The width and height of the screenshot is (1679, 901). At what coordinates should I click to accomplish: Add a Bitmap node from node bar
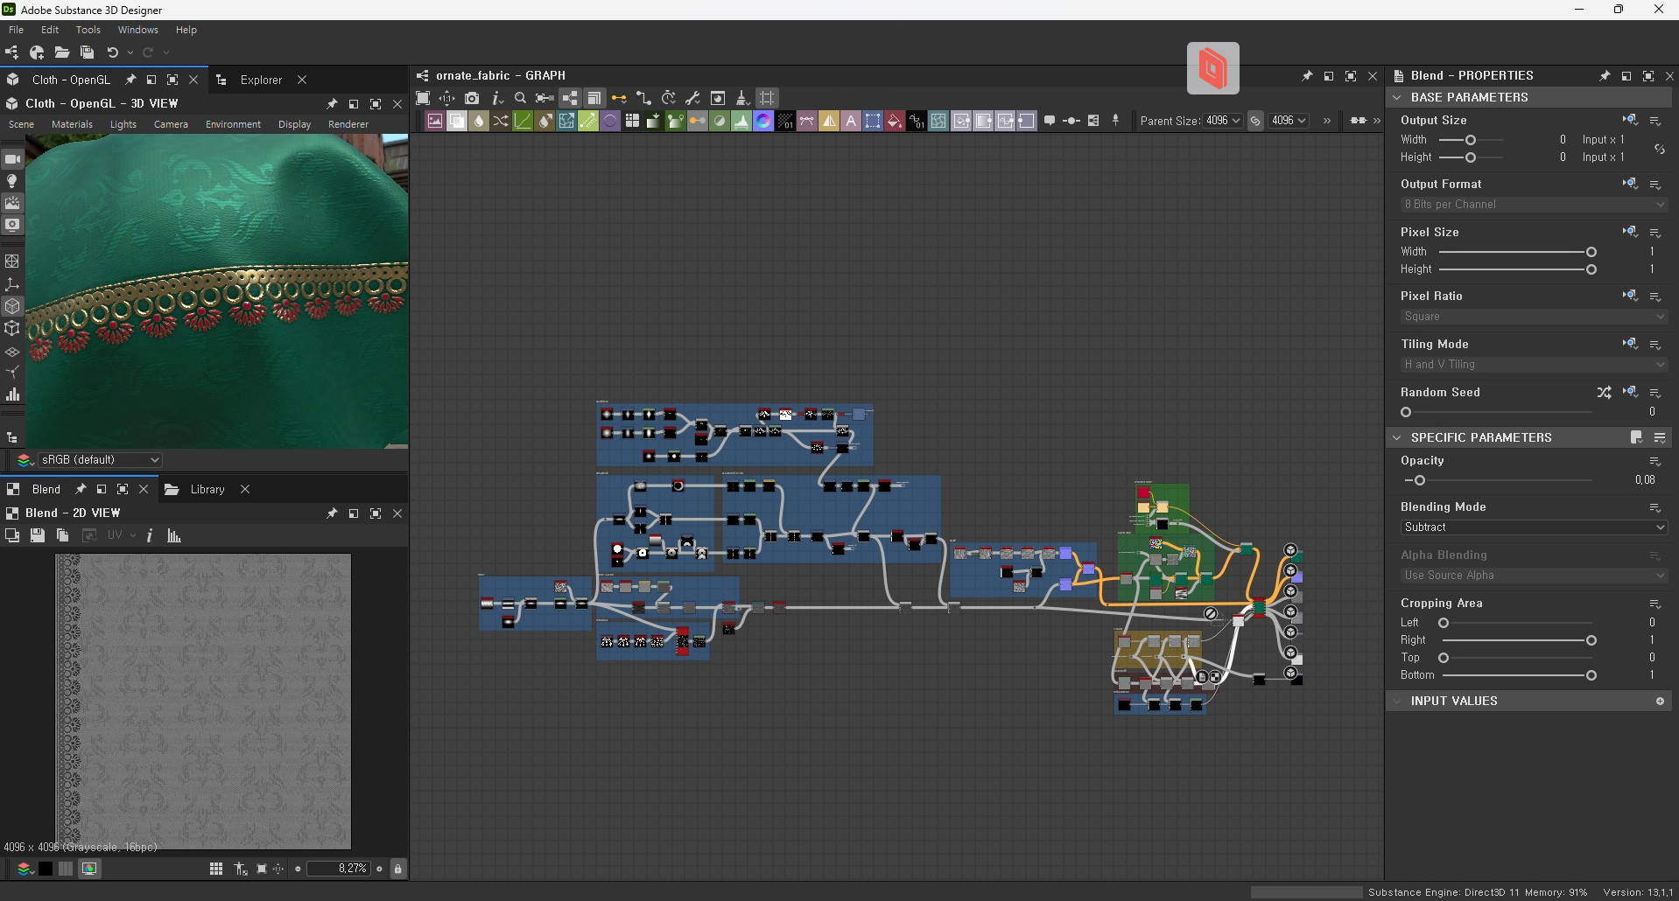click(435, 121)
